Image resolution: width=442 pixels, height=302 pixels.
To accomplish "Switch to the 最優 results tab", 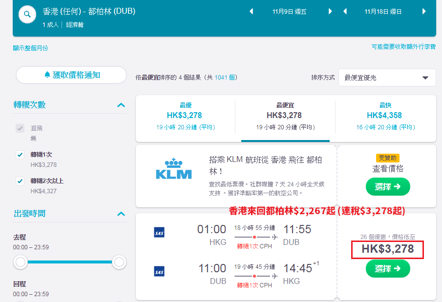I will tap(185, 116).
